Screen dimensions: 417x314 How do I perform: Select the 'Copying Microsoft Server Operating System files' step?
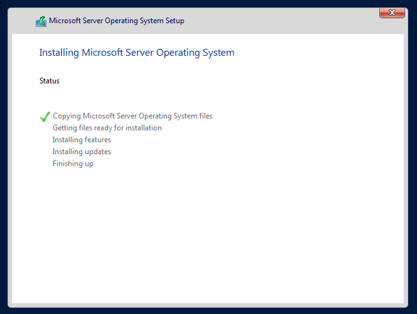(x=132, y=116)
